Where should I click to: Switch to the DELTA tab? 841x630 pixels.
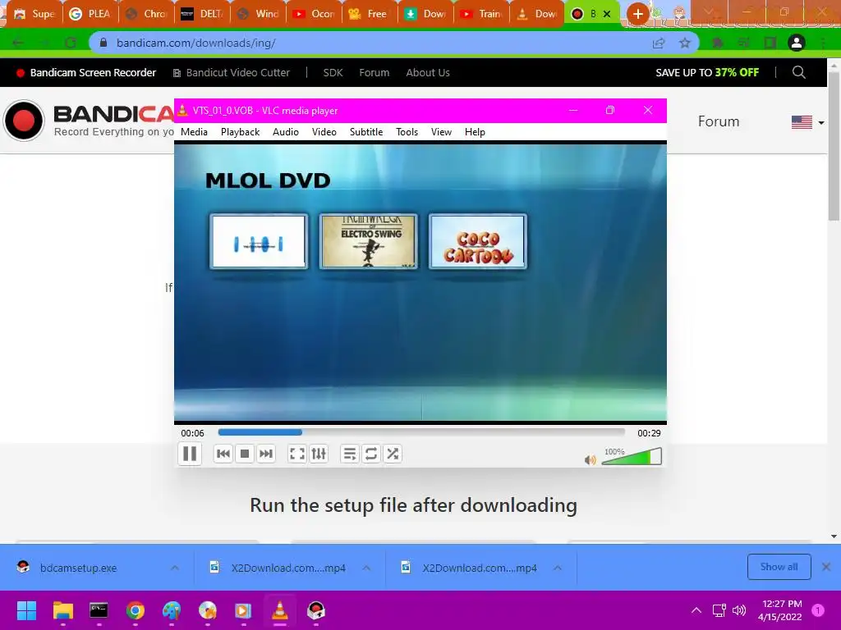(x=202, y=14)
